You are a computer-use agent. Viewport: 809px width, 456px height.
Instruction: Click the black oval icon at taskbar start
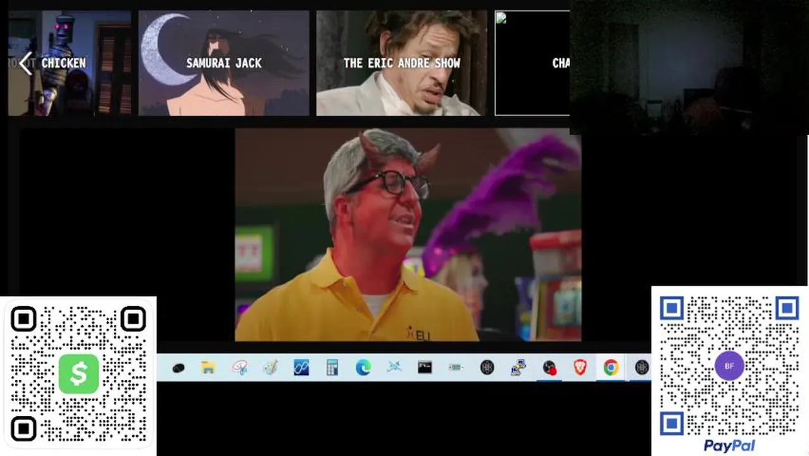point(178,368)
